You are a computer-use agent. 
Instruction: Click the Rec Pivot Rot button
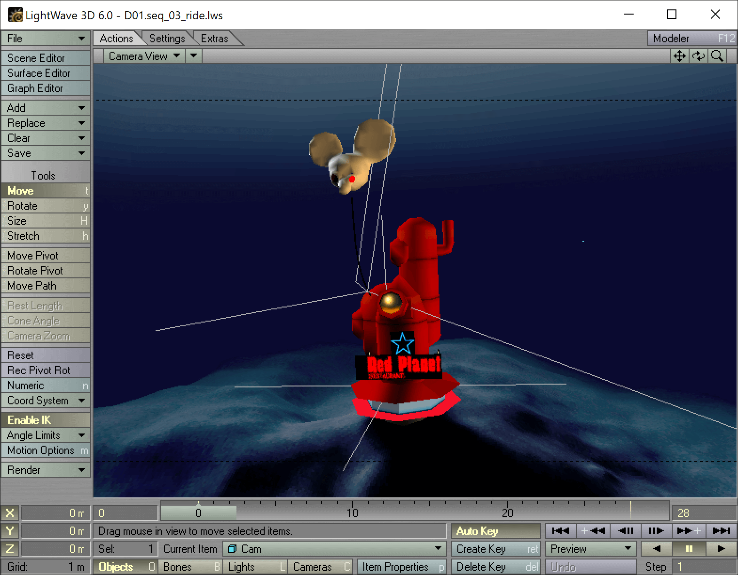pos(46,370)
